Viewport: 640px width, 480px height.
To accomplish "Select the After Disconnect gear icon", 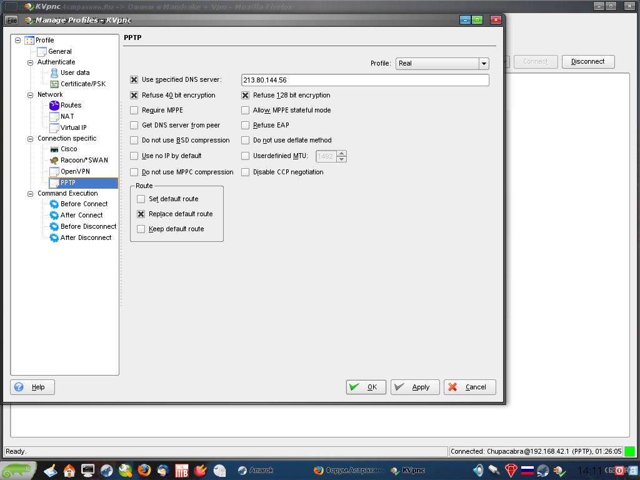I will click(x=54, y=237).
